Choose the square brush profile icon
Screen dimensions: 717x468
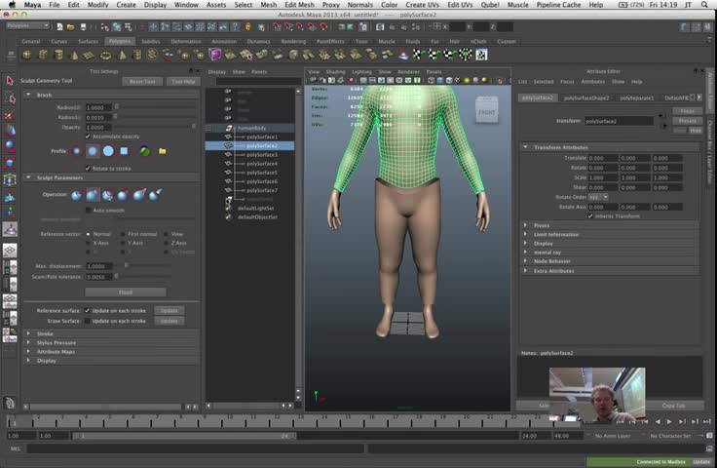[x=124, y=151]
